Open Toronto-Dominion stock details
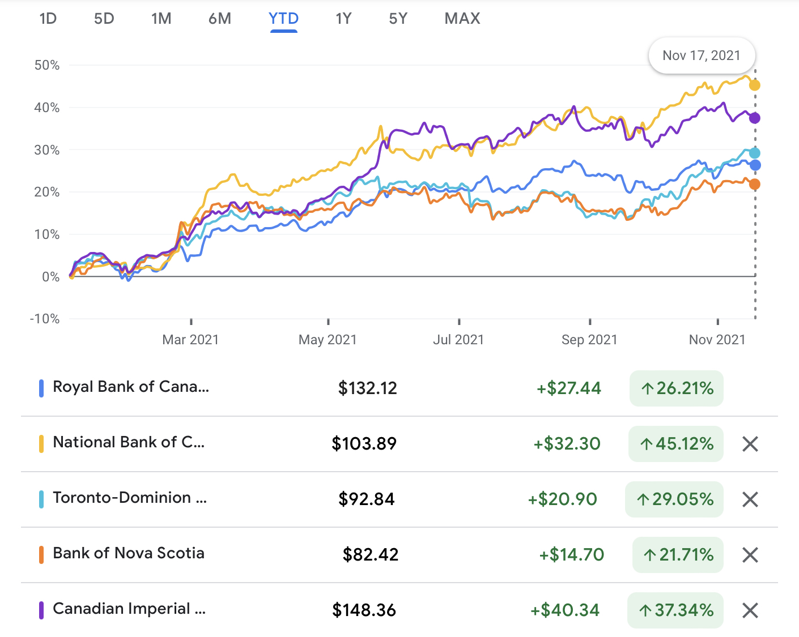This screenshot has width=799, height=637. click(x=130, y=498)
